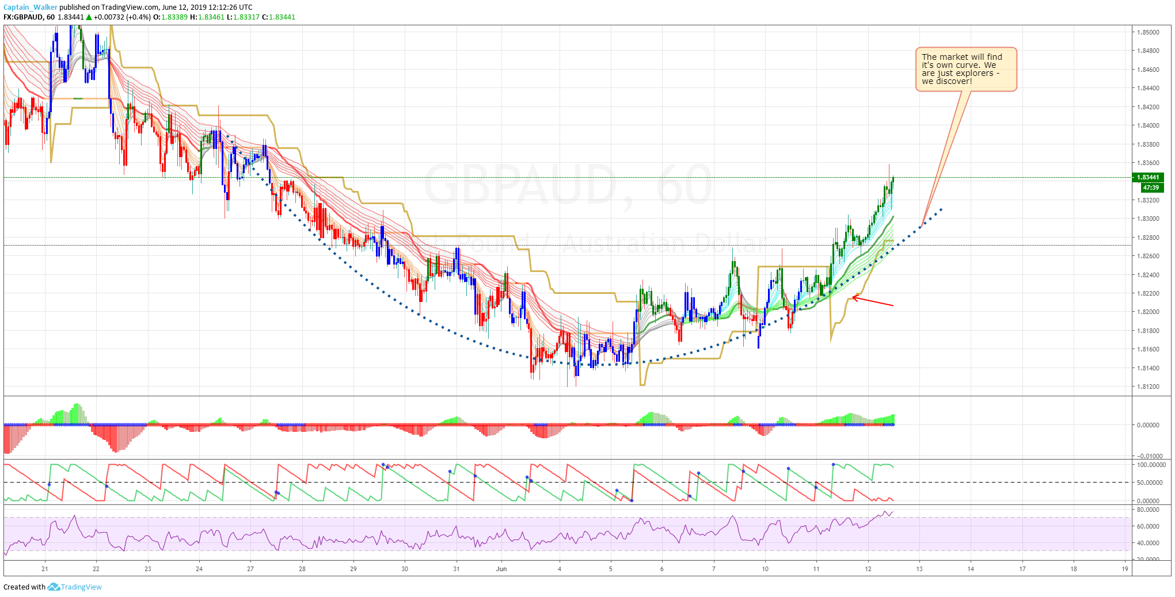
Task: Click the 40.0000 RSI scale label
Action: click(1148, 543)
